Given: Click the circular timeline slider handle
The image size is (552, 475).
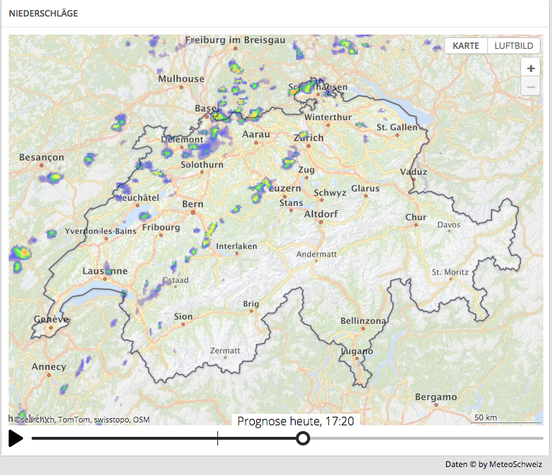Looking at the screenshot, I should point(303,438).
